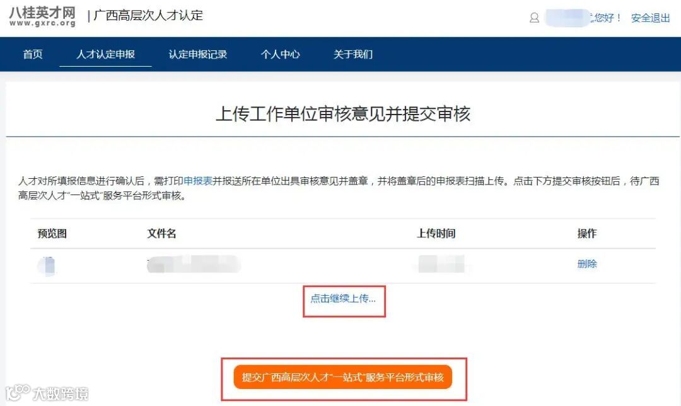Click the 文件名 column header
This screenshot has width=681, height=406.
click(161, 234)
